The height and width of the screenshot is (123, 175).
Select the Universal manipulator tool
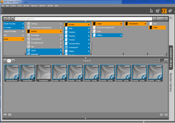[157, 11]
